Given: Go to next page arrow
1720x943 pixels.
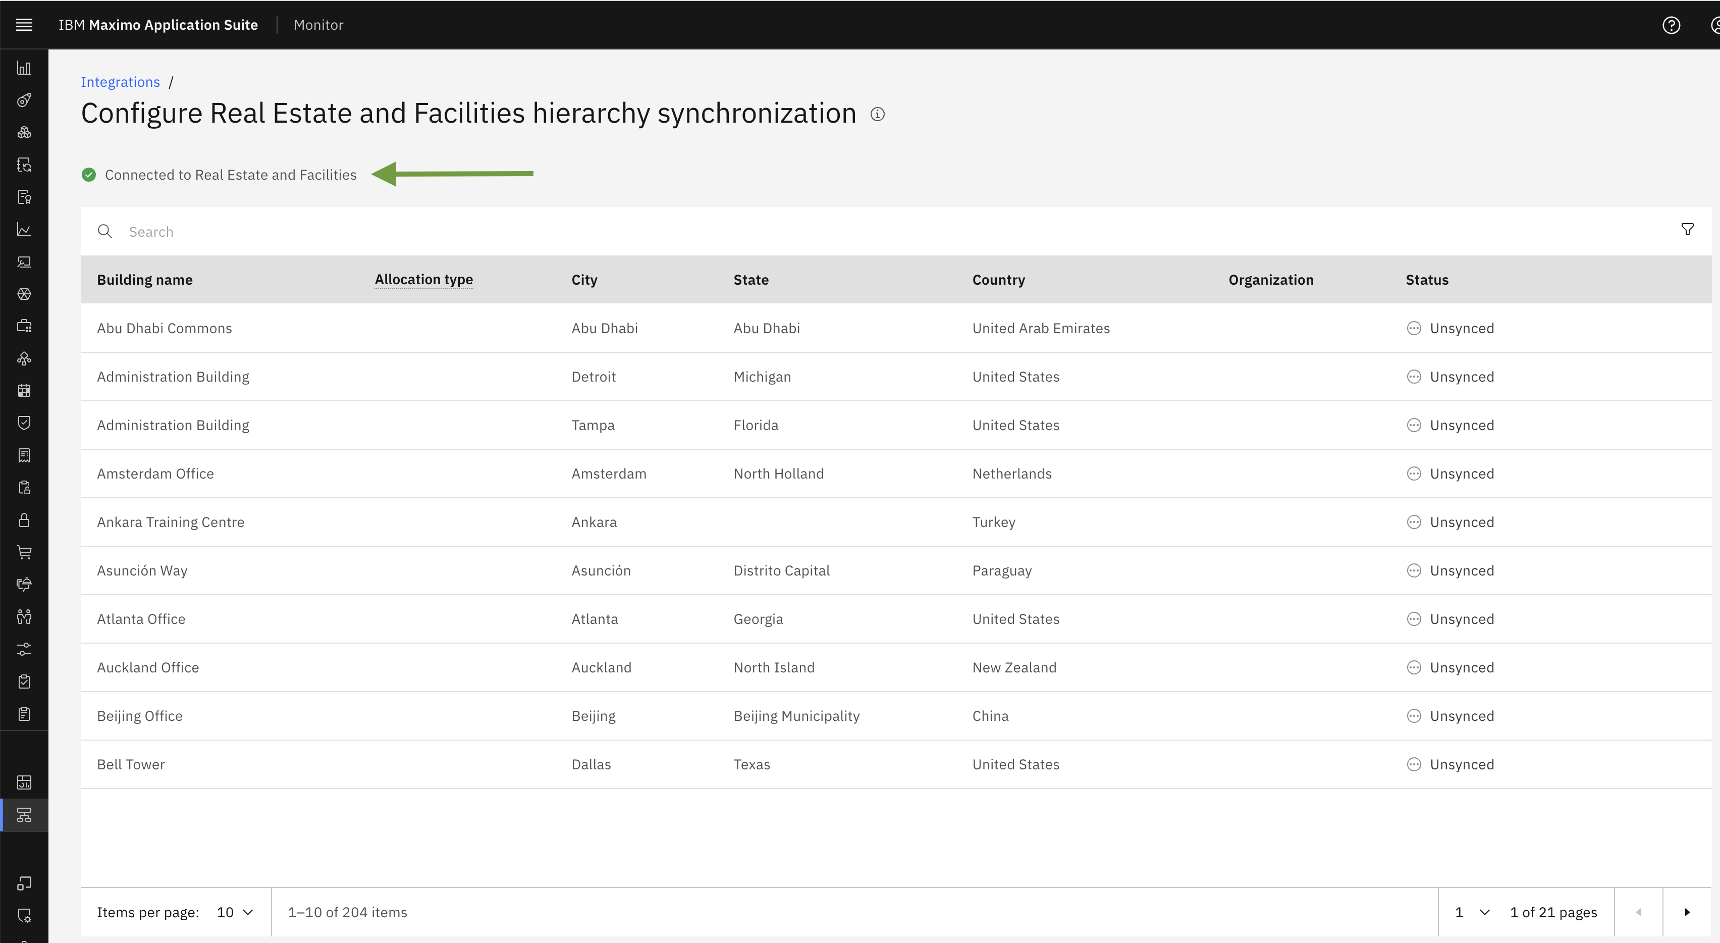Looking at the screenshot, I should click(1687, 912).
